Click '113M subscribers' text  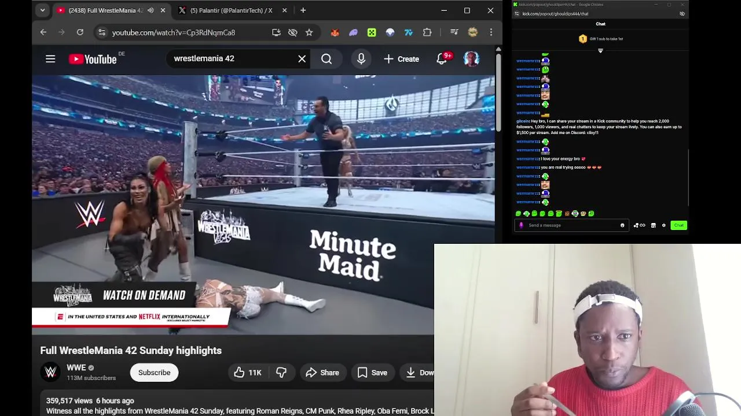click(x=91, y=378)
